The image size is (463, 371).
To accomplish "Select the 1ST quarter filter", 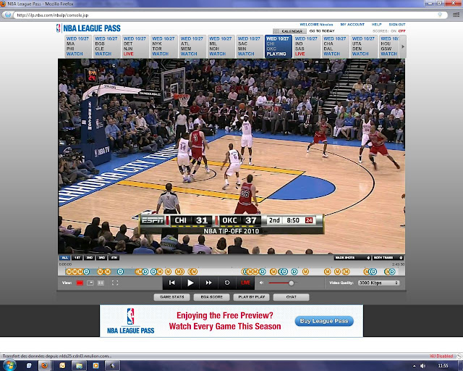I will coord(77,258).
